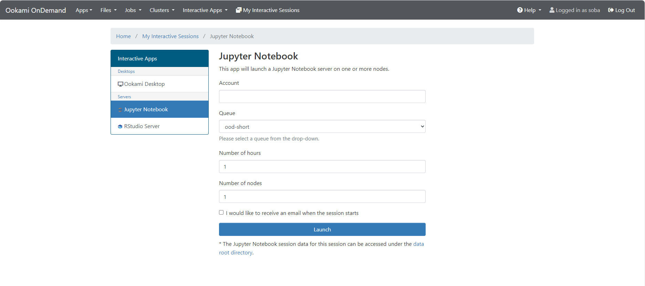The width and height of the screenshot is (645, 286).
Task: Open My Interactive Sessions breadcrumb link
Action: tap(170, 36)
